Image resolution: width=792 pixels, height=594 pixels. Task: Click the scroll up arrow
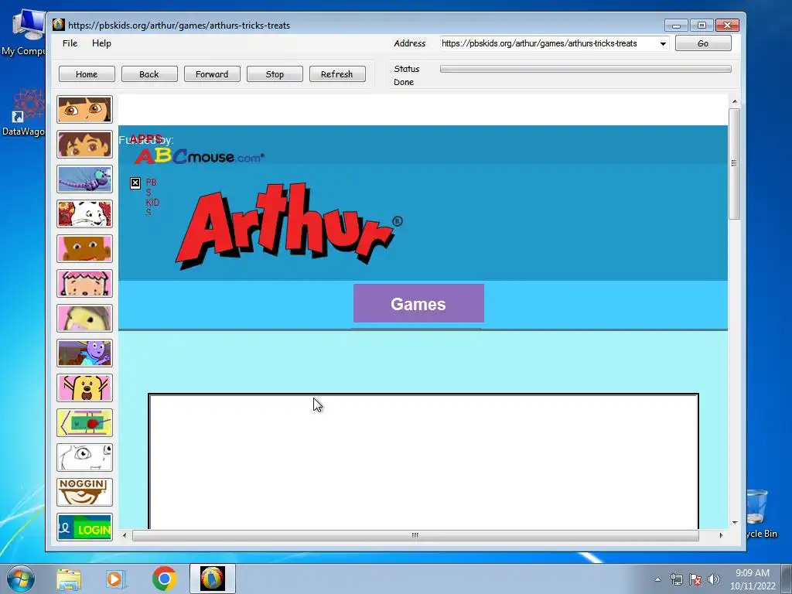735,102
